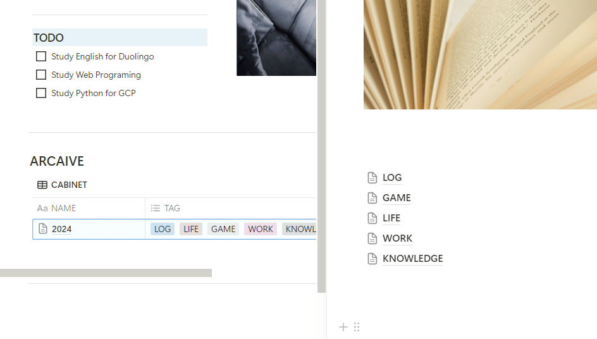
Task: Click the CABINET table view icon
Action: click(x=42, y=185)
